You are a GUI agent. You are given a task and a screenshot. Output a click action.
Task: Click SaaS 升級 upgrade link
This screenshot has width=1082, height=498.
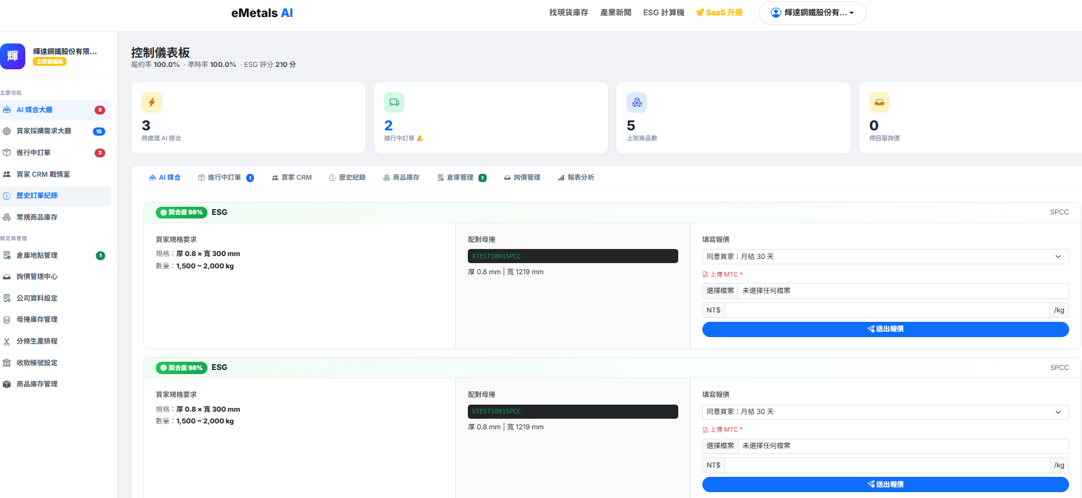(x=719, y=13)
